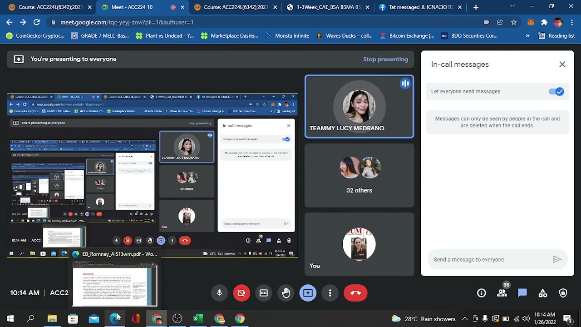Switch to the 1-3Week_CAE_BSA browser tab
581x327 pixels.
tap(329, 7)
